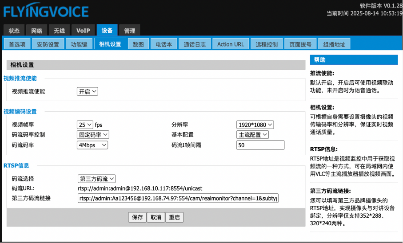403x243 pixels.
Task: Switch to the 电话本 sub-tab
Action: coord(163,44)
